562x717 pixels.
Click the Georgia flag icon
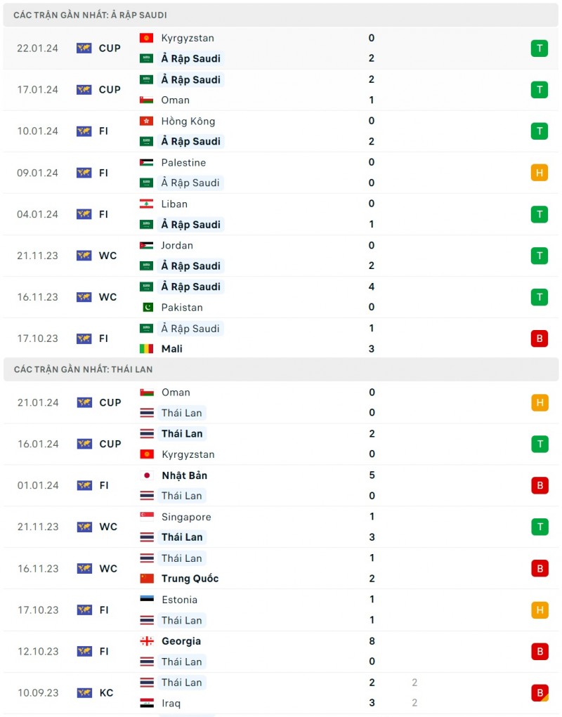(146, 641)
